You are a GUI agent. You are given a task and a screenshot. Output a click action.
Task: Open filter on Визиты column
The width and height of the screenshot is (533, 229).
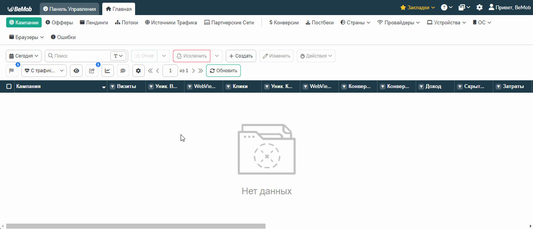pos(112,87)
